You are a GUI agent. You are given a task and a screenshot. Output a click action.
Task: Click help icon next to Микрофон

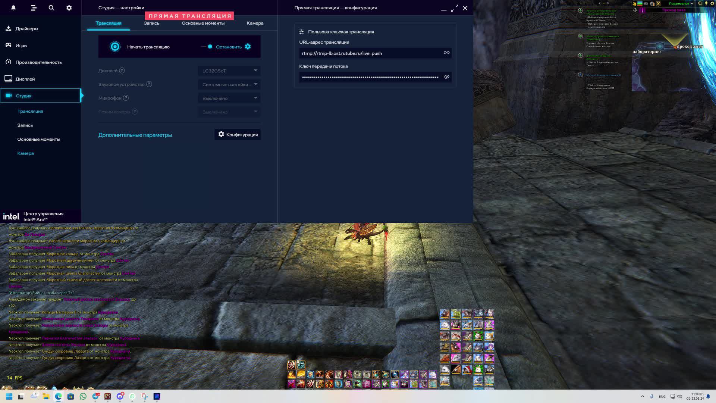point(126,98)
